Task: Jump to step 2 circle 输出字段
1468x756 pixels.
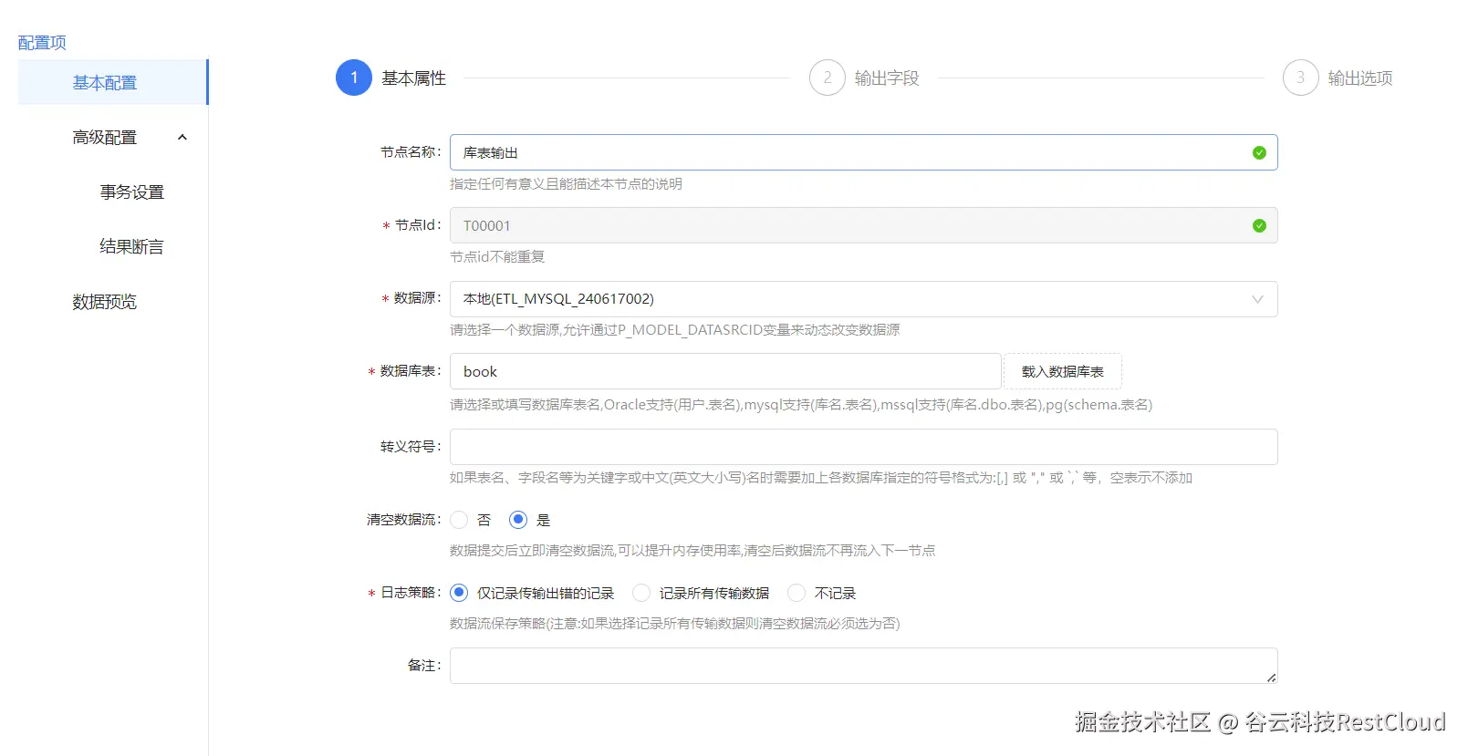Action: click(828, 78)
